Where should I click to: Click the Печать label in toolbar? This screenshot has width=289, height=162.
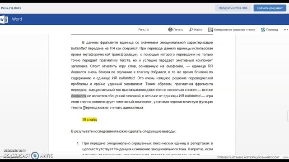point(178,30)
